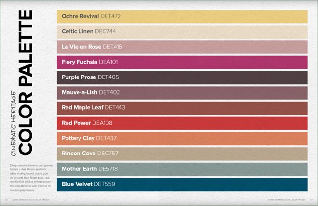318x206 pixels.
Task: Click the tan Rincon Cove bar
Action: (x=182, y=154)
